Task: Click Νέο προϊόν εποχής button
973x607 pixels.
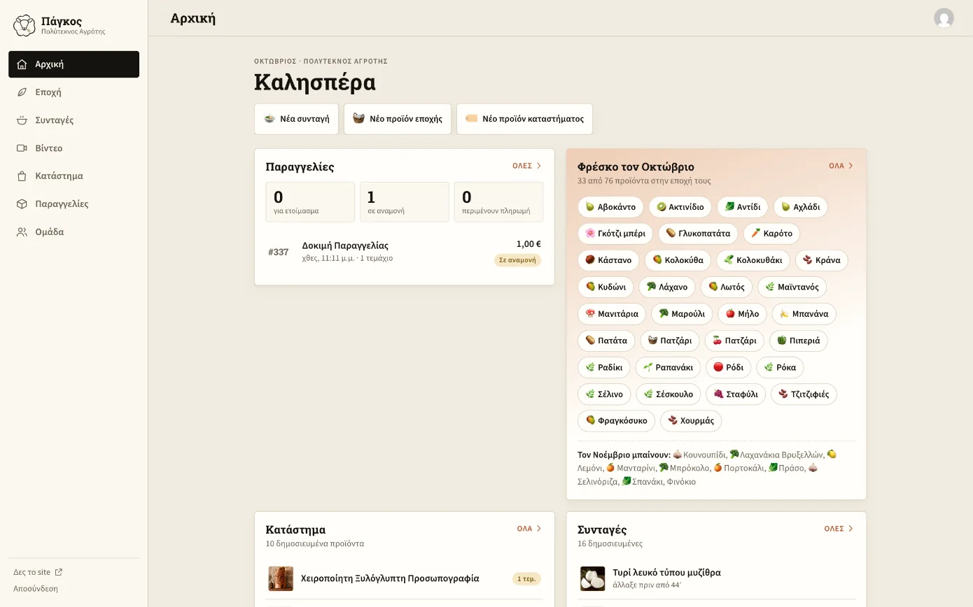Action: [398, 119]
